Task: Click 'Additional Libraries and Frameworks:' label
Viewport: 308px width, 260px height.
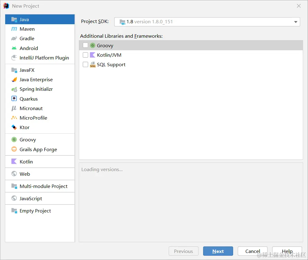Action: [121, 36]
